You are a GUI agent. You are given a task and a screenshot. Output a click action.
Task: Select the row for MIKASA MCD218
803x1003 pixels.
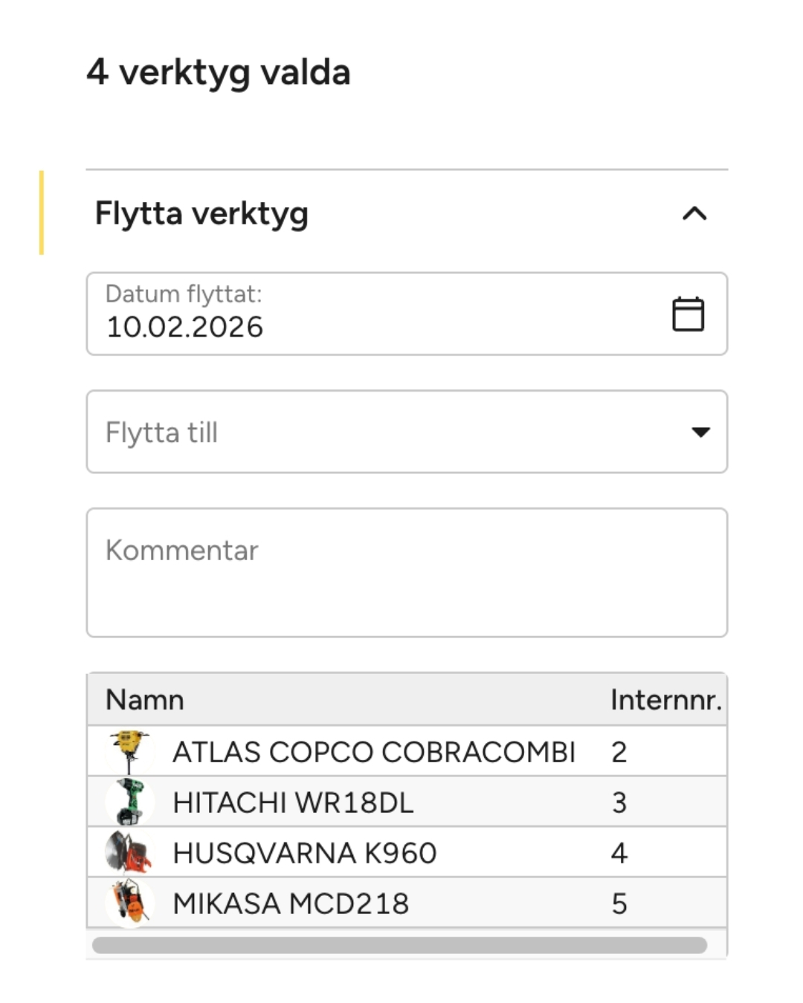(x=335, y=902)
